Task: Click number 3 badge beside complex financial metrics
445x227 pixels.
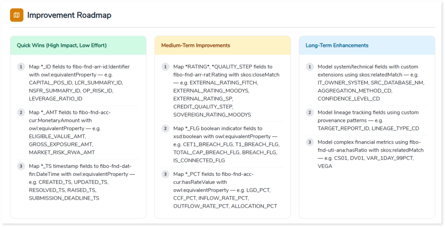Action: click(309, 142)
